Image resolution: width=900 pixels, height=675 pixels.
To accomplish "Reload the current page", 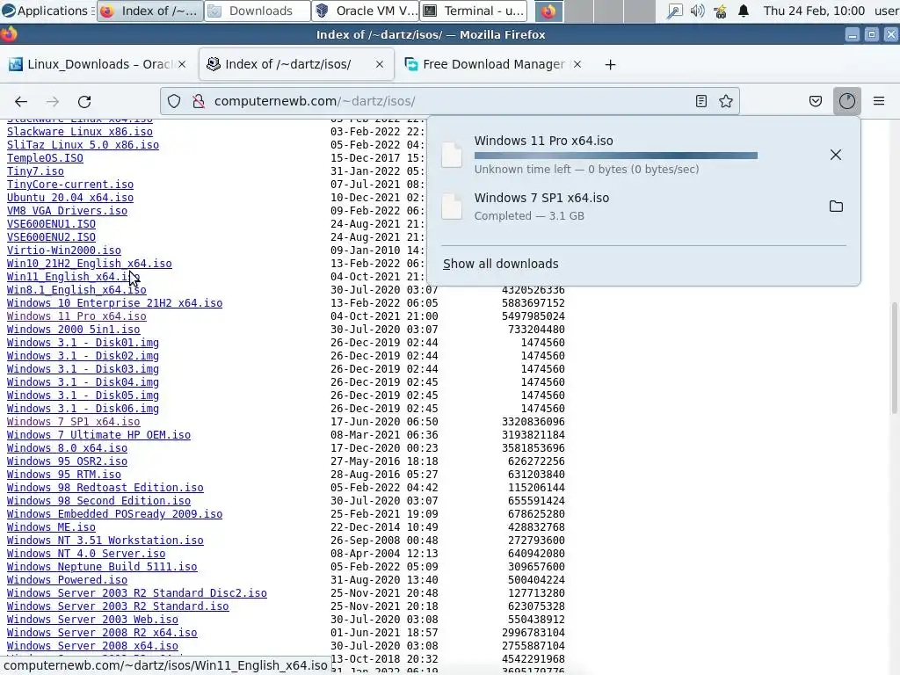I will 84,102.
